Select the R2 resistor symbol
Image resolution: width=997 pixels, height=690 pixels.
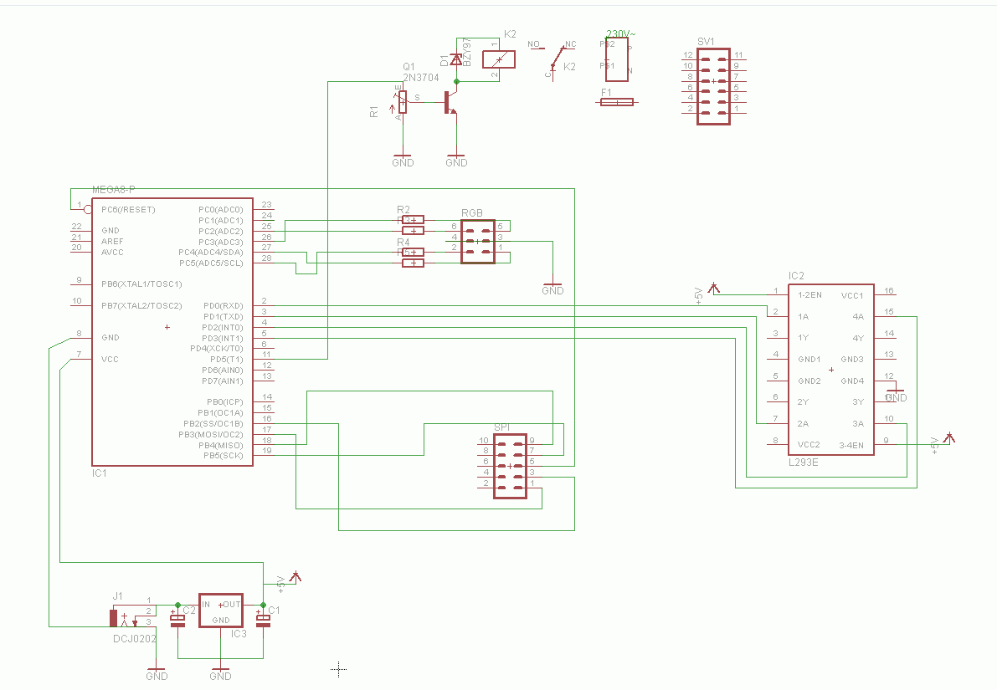click(414, 220)
